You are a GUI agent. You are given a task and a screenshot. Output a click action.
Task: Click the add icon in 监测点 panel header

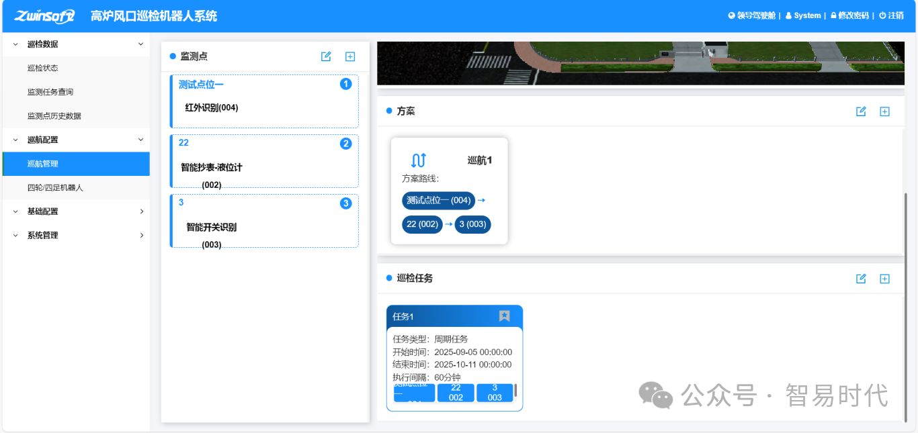click(349, 56)
